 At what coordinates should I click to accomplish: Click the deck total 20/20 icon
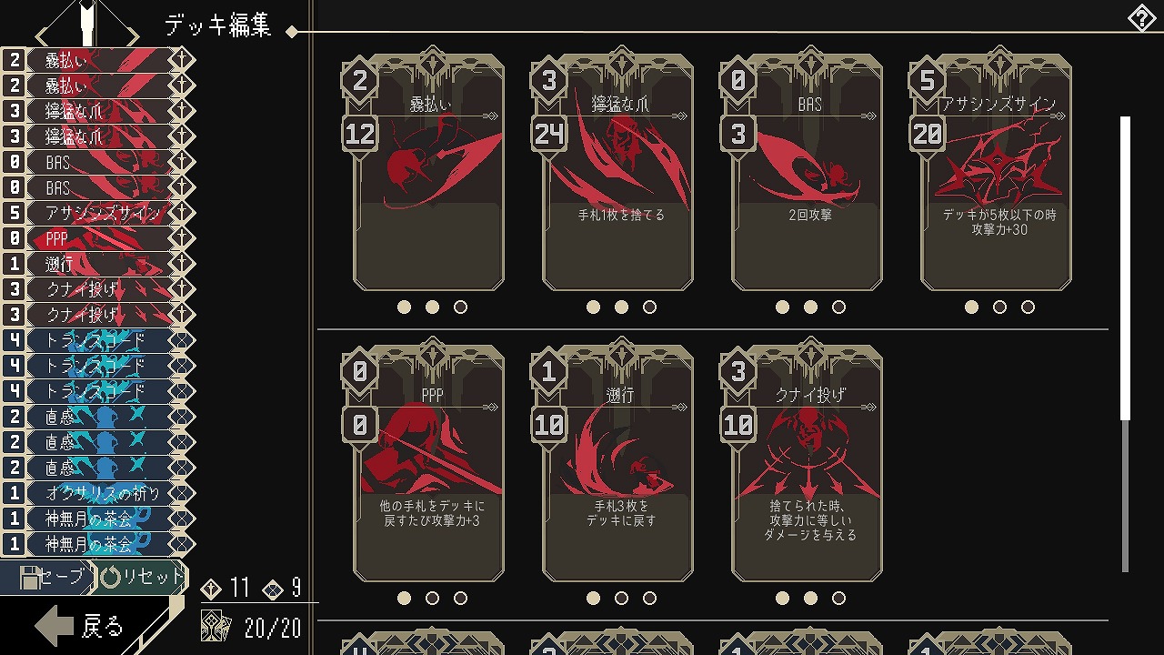(x=216, y=627)
